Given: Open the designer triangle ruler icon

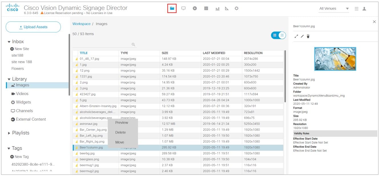Looking at the screenshot, I should 227,9.
